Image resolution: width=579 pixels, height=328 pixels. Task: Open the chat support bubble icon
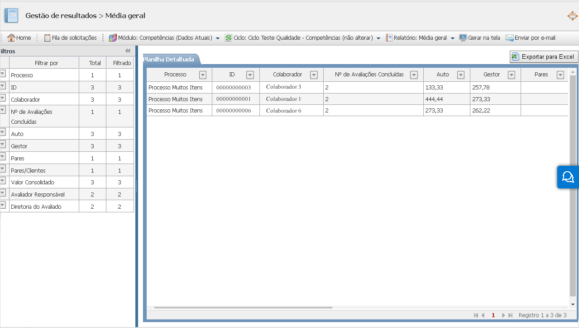(568, 177)
